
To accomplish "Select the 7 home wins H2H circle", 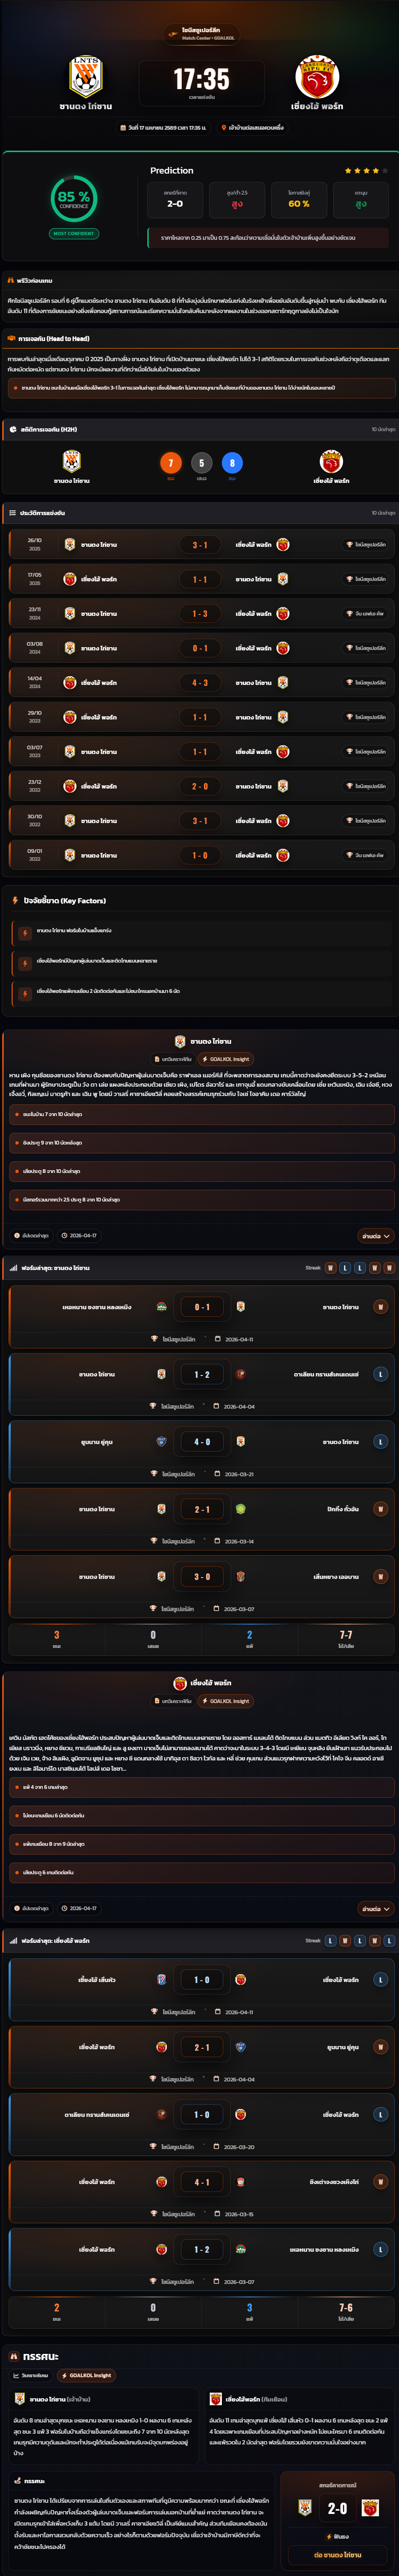I will 171,463.
